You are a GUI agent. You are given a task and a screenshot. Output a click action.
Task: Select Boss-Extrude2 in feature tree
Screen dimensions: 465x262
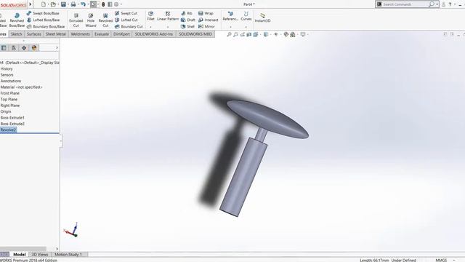[12, 124]
